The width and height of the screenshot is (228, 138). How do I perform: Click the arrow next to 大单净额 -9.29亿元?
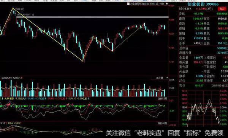click(x=26, y=99)
